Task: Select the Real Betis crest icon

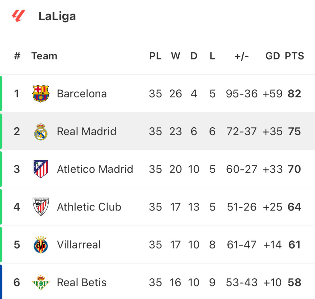Action: [x=41, y=282]
